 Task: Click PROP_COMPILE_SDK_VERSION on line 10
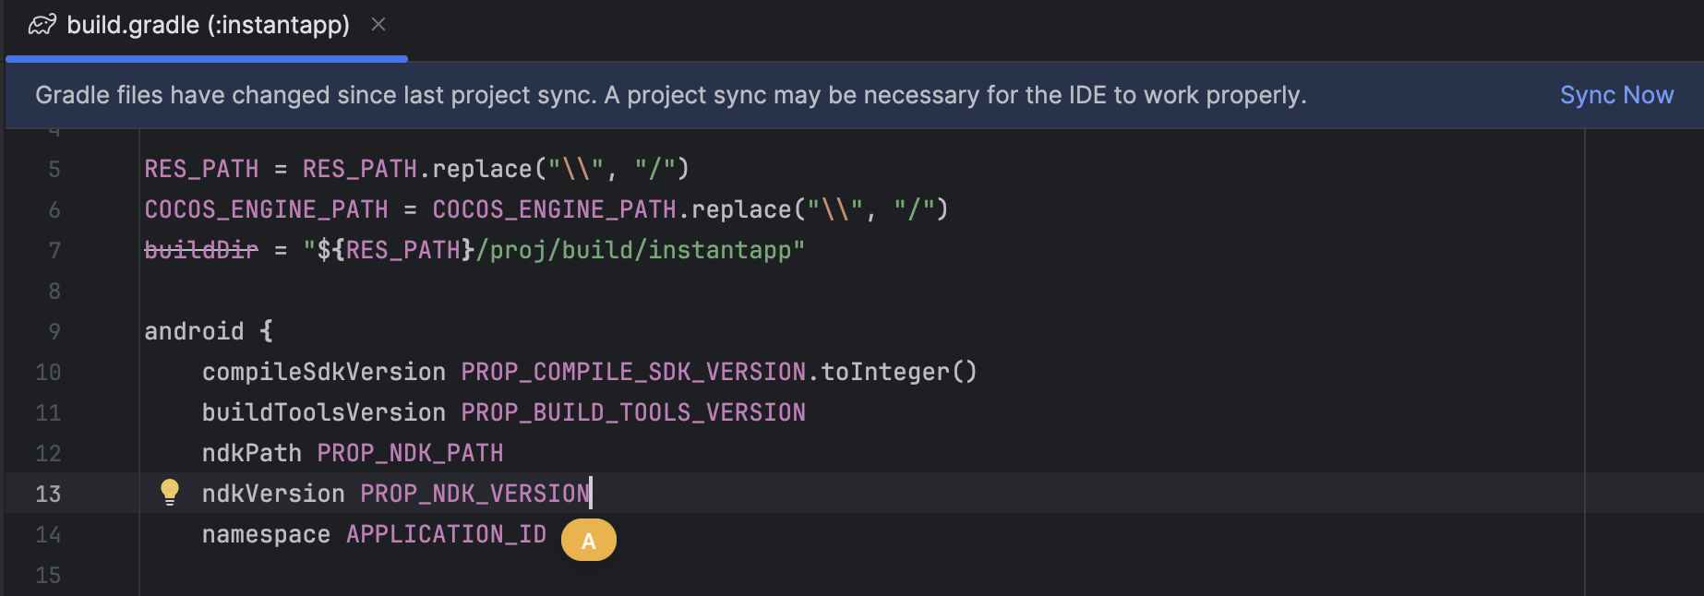click(633, 372)
